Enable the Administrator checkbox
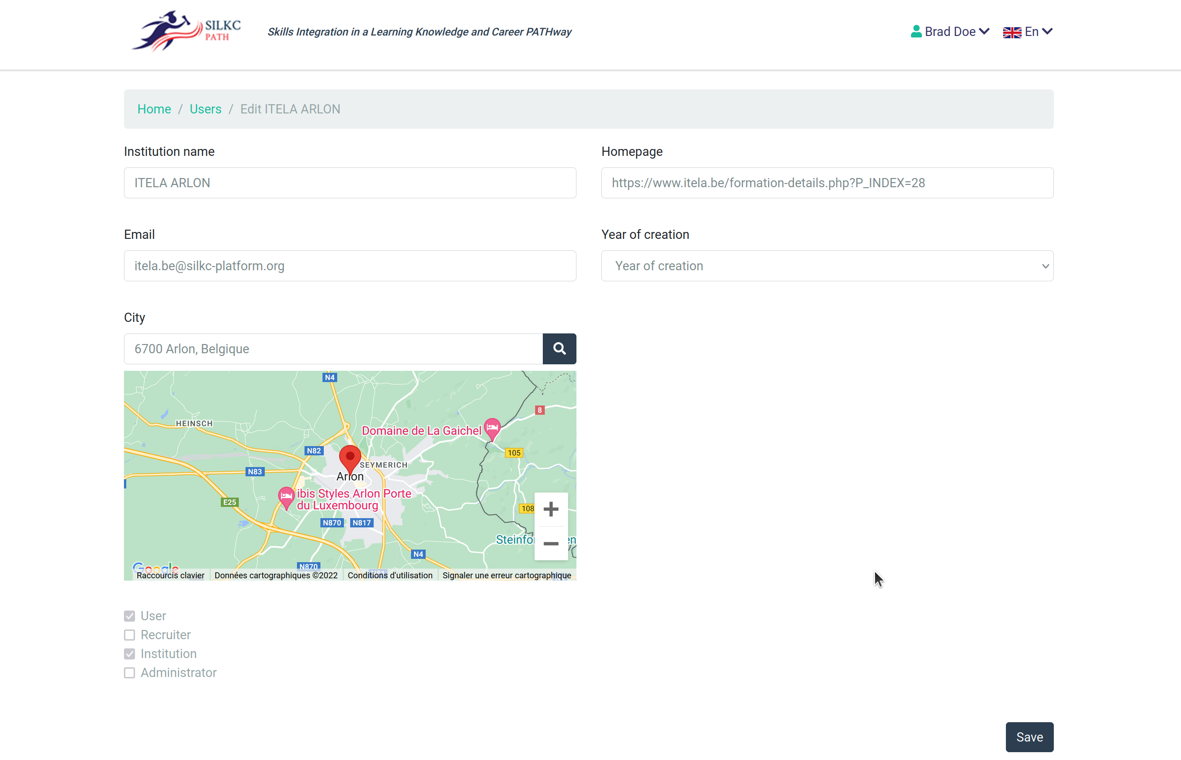1181x760 pixels. [x=129, y=673]
